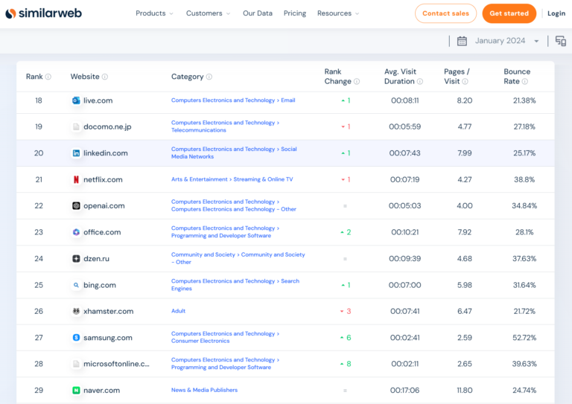Click the 00:10:21 visit duration cell
Screen dimensions: 572x404
click(x=404, y=232)
